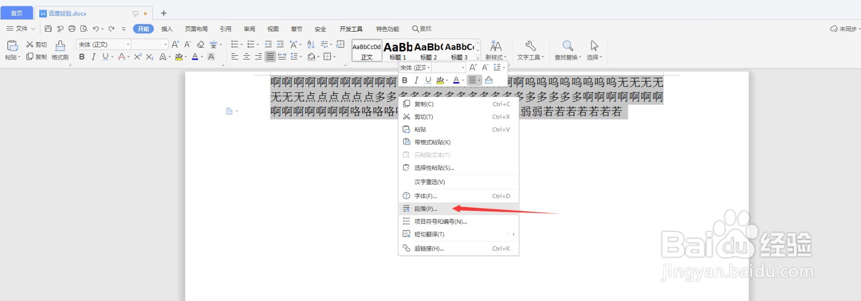Click the 首页 home tab
The width and height of the screenshot is (861, 301).
point(17,13)
